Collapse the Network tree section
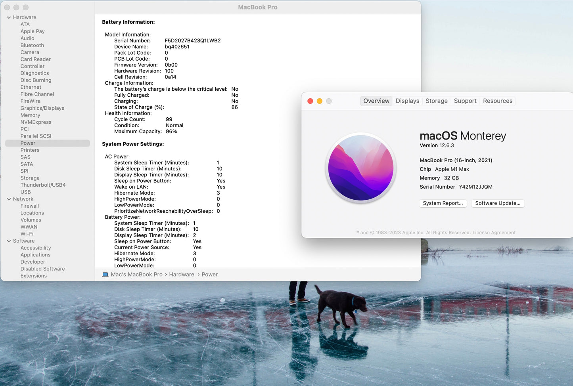573x386 pixels. click(9, 199)
